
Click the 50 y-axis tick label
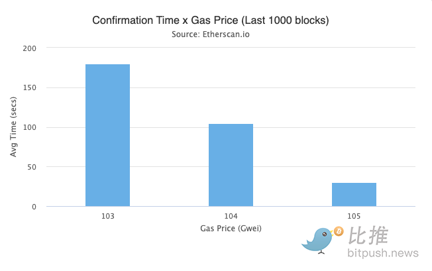[x=32, y=167]
